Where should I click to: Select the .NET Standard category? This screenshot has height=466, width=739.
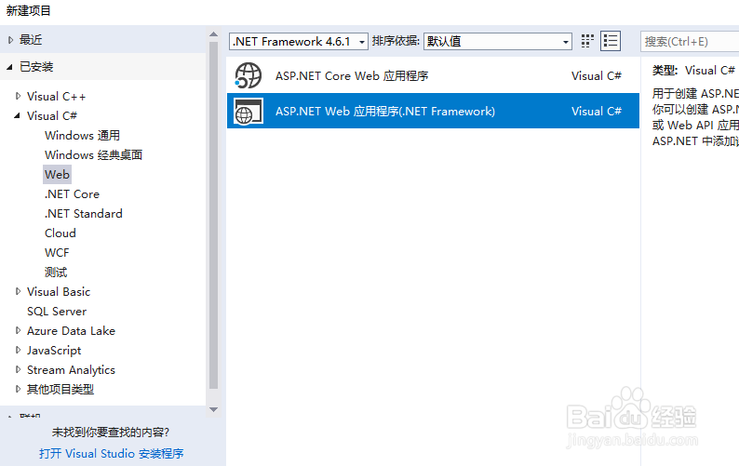[84, 213]
